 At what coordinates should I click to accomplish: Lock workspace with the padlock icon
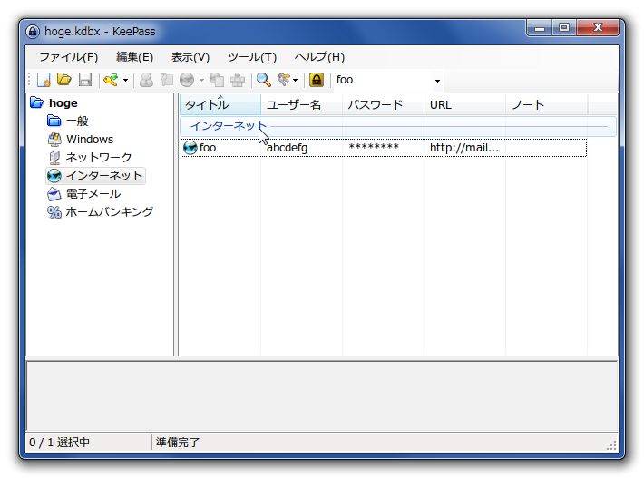coord(317,80)
